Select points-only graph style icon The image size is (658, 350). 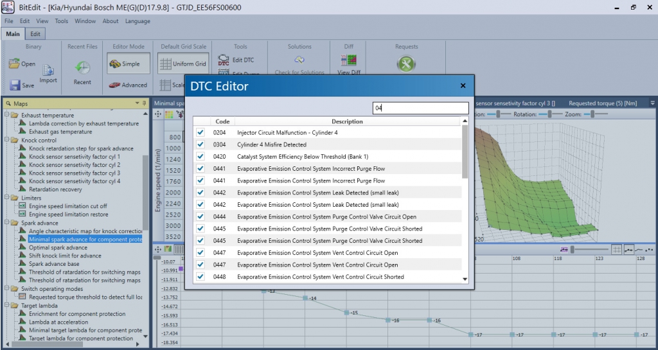click(649, 249)
